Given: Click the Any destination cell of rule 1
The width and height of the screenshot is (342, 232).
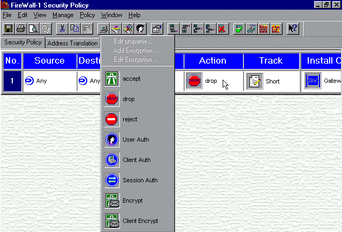Looking at the screenshot, I should point(89,81).
